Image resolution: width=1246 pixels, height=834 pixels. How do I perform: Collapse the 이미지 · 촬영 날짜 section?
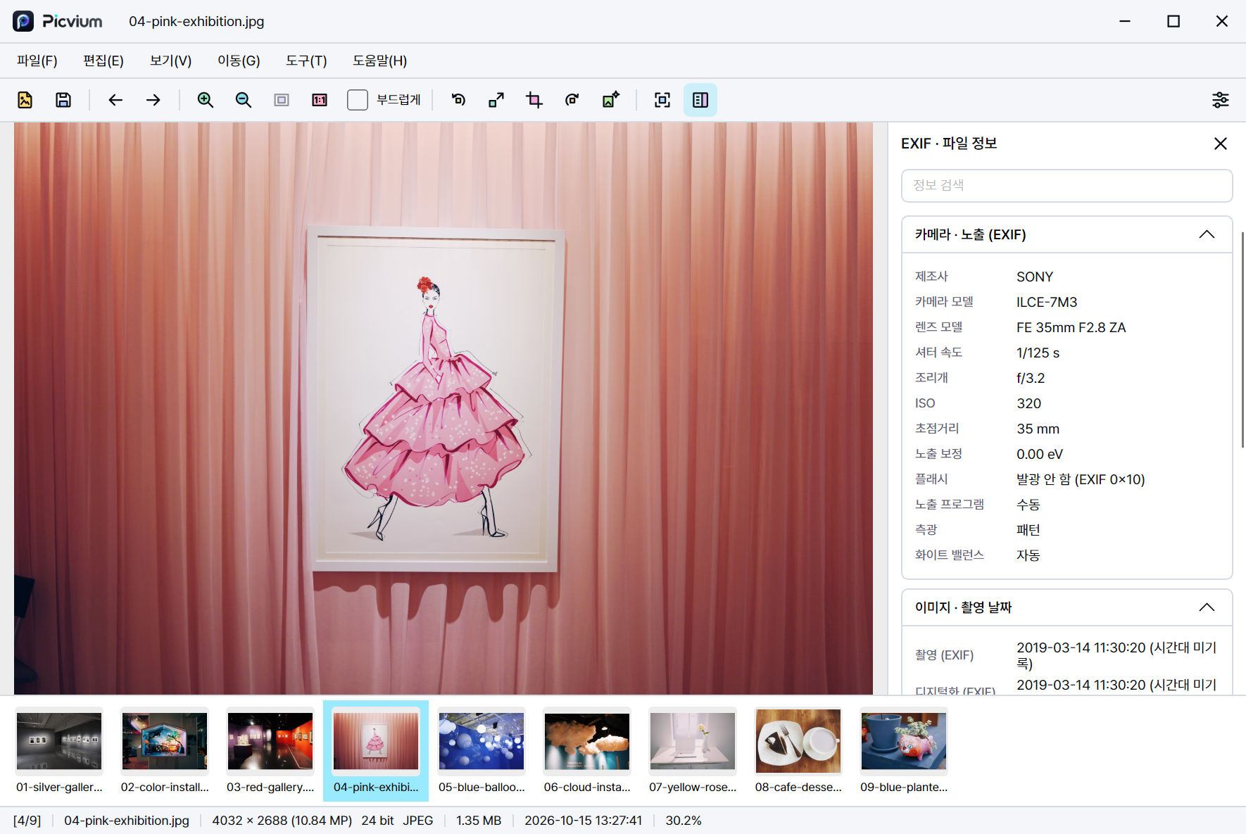click(x=1207, y=607)
